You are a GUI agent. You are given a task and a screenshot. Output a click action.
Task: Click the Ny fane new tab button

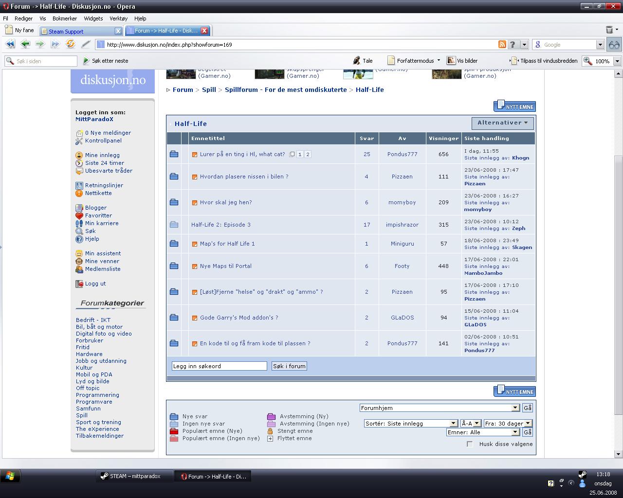tap(20, 30)
